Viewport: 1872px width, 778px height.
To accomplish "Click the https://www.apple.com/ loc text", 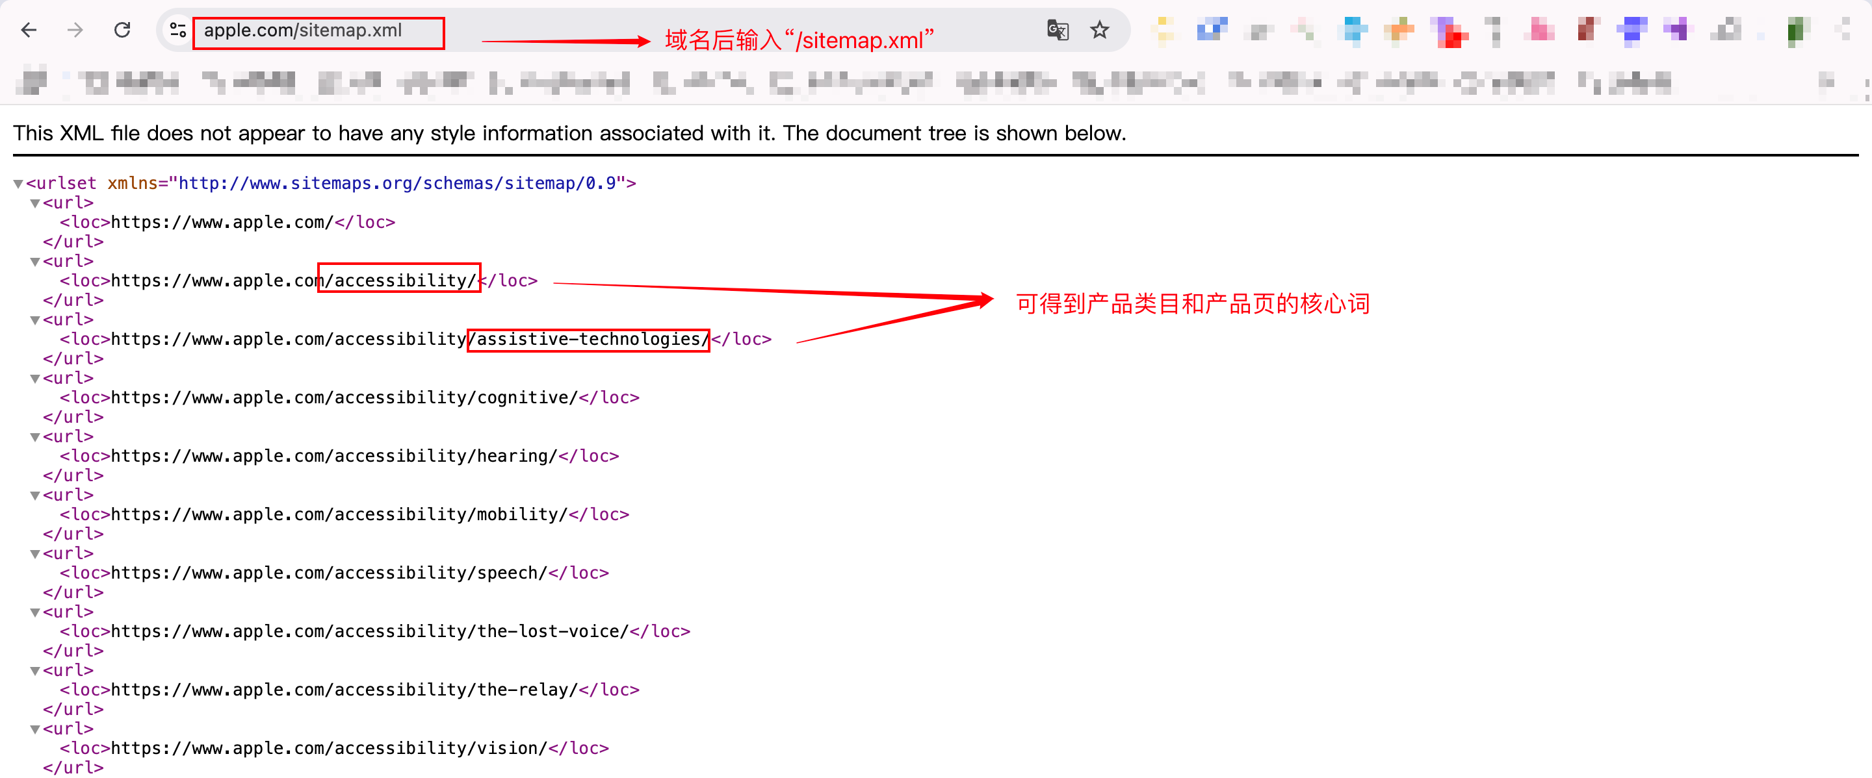I will [222, 222].
